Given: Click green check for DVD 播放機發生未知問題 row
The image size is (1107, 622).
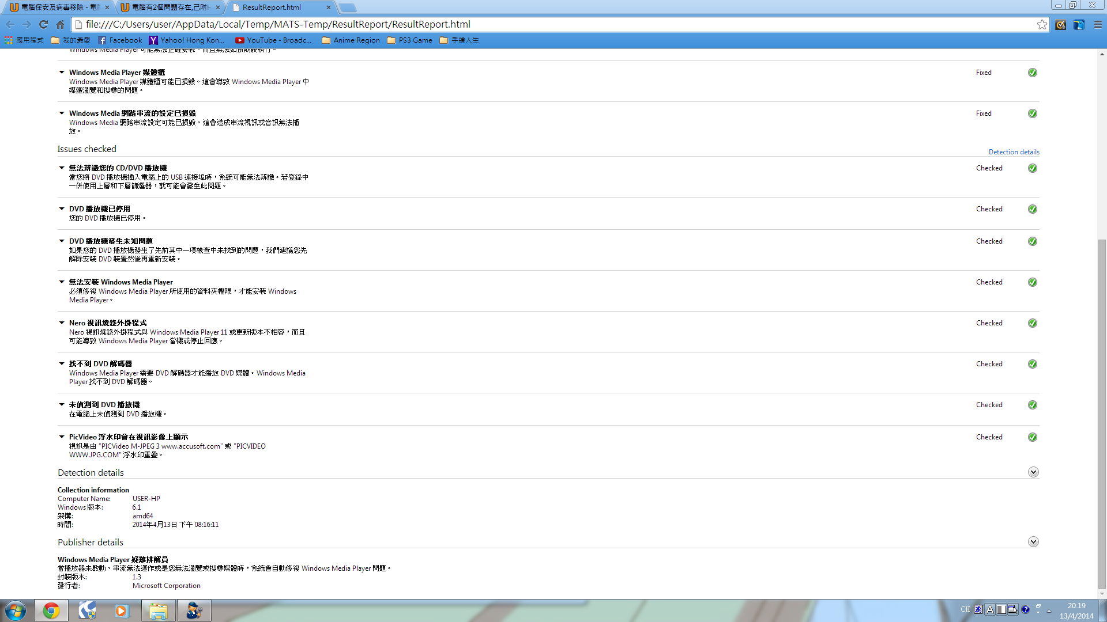Looking at the screenshot, I should pos(1033,241).
